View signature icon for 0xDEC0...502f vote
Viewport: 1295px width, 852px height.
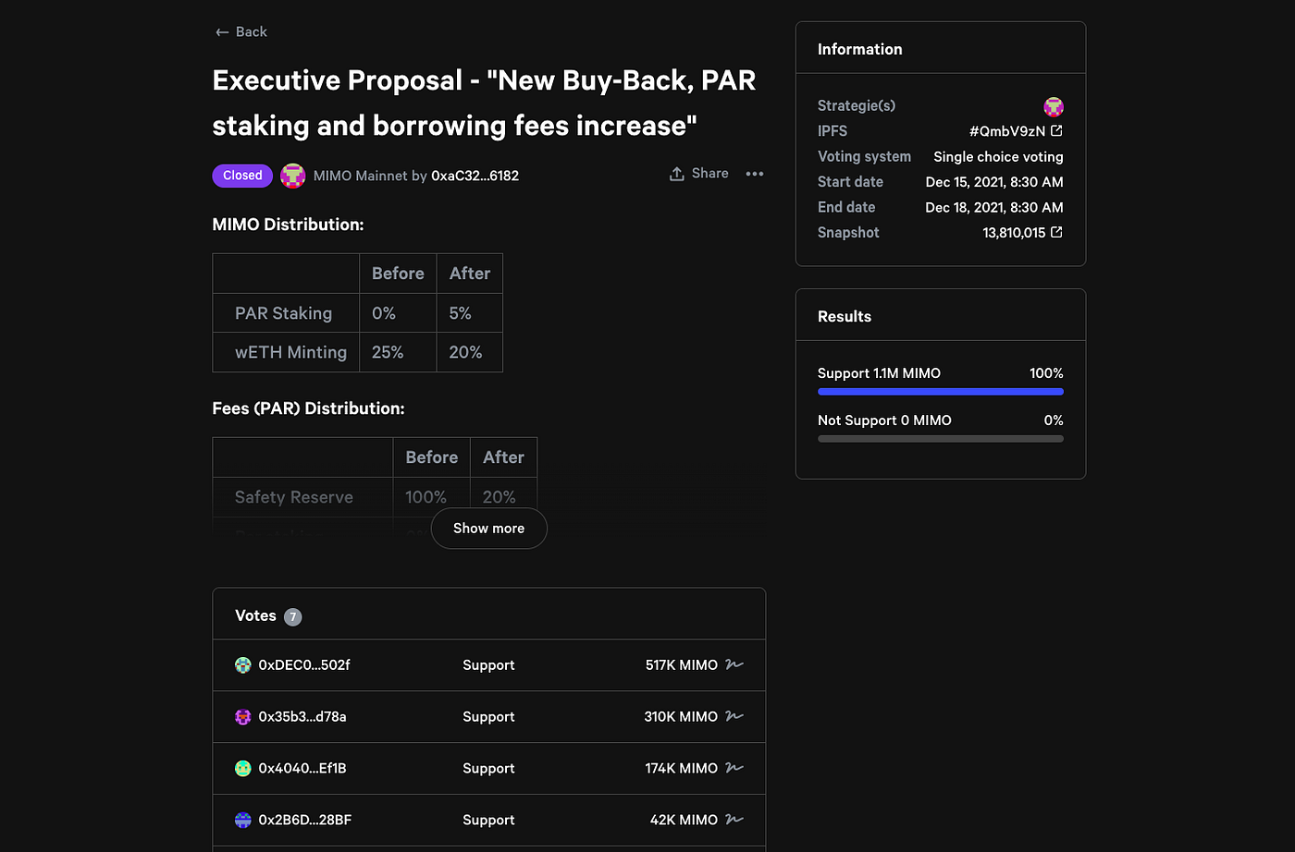click(734, 664)
